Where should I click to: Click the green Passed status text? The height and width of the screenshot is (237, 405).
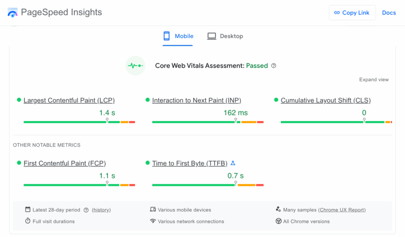pos(257,66)
